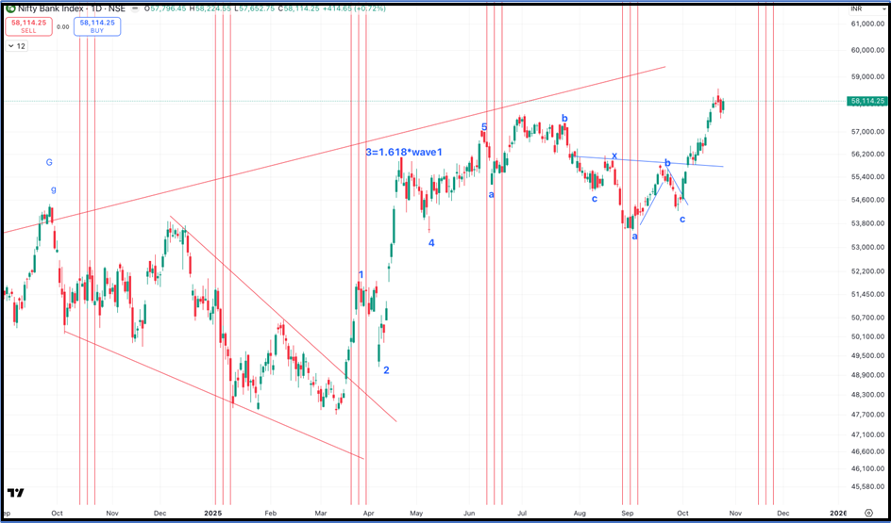Image resolution: width=891 pixels, height=523 pixels.
Task: Click the 52,200.00 price axis label
Action: [869, 271]
